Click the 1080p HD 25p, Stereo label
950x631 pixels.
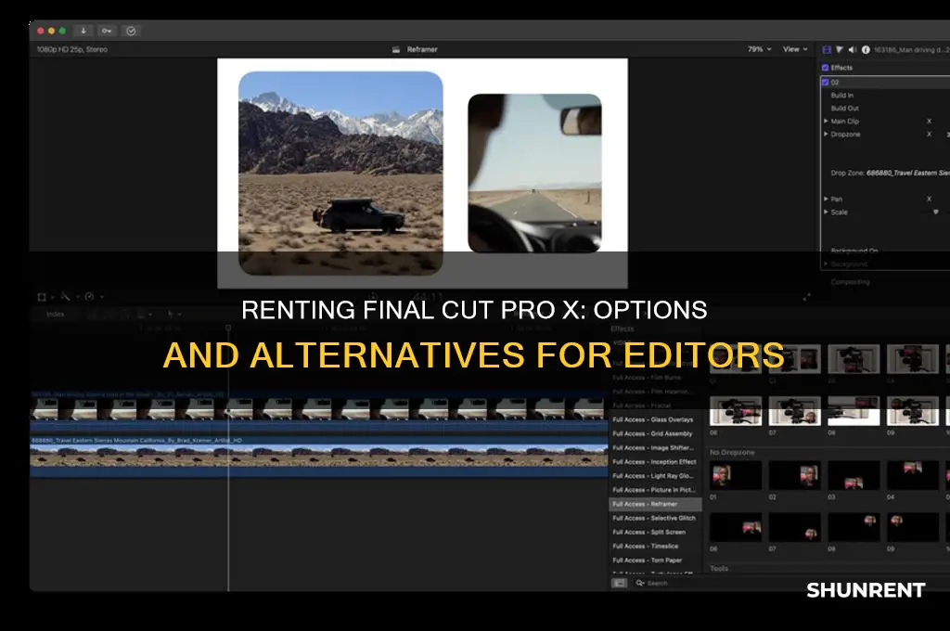pyautogui.click(x=72, y=50)
